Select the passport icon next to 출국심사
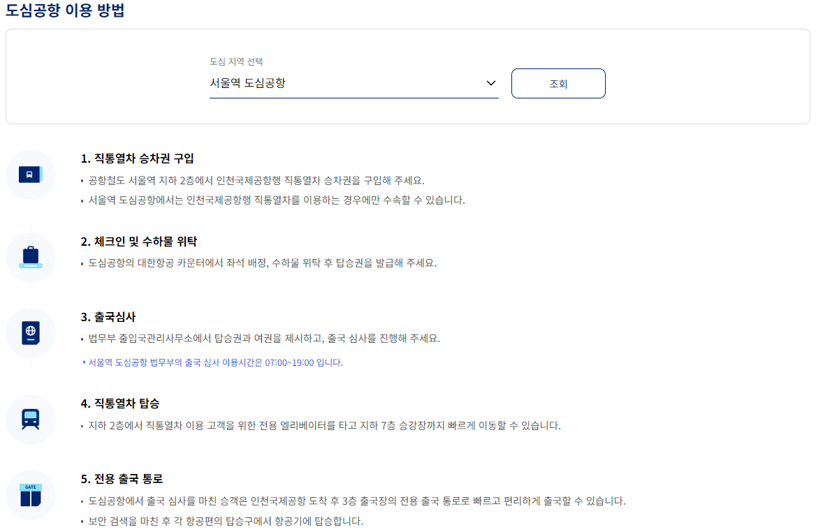Screen dimensions: 816x532 click(31, 333)
